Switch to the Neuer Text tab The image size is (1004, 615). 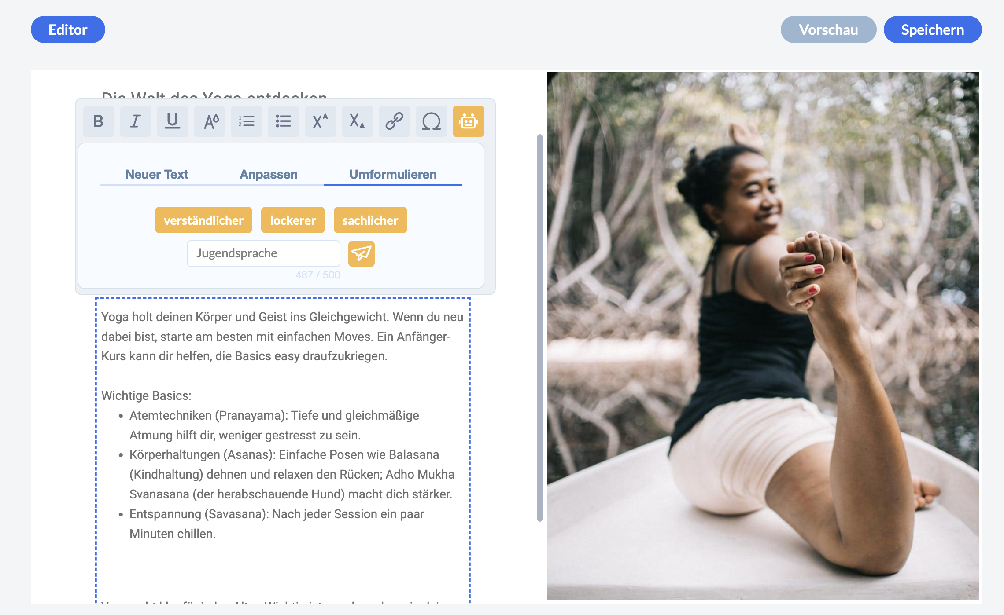pos(157,174)
